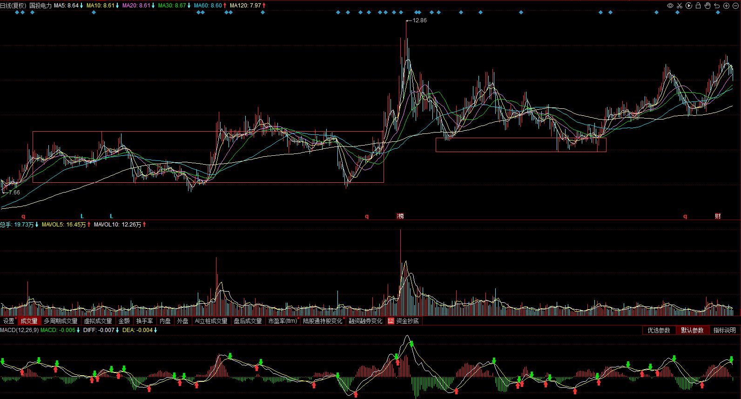This screenshot has width=741, height=399.
Task: Switch to the 资金抄底 indicator tab
Action: coord(407,321)
